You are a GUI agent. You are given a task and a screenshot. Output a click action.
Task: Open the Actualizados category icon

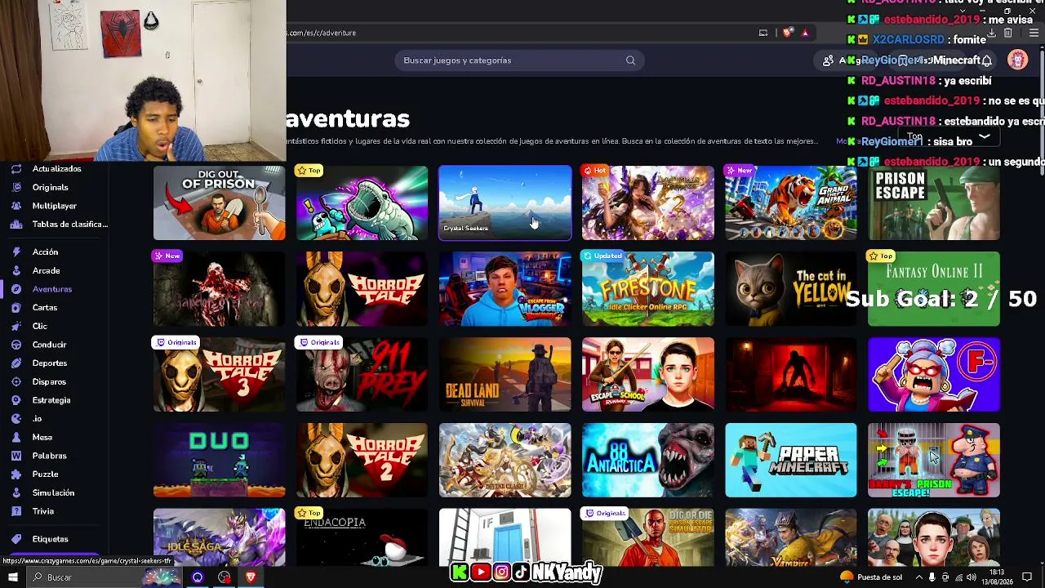[16, 169]
